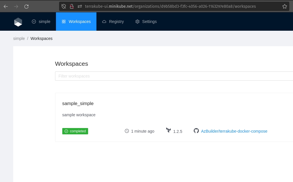Click the Terraform logo icon near 1.2.5
This screenshot has height=182, width=293.
tap(168, 130)
